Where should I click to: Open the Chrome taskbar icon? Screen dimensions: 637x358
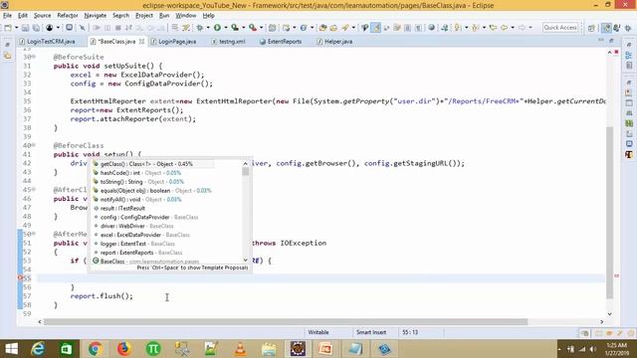point(96,349)
